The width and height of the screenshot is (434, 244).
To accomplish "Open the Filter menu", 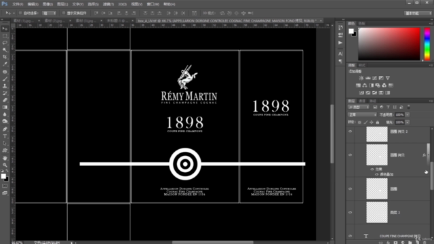I will click(108, 4).
